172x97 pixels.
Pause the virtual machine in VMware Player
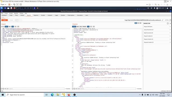click(x=9, y=5)
